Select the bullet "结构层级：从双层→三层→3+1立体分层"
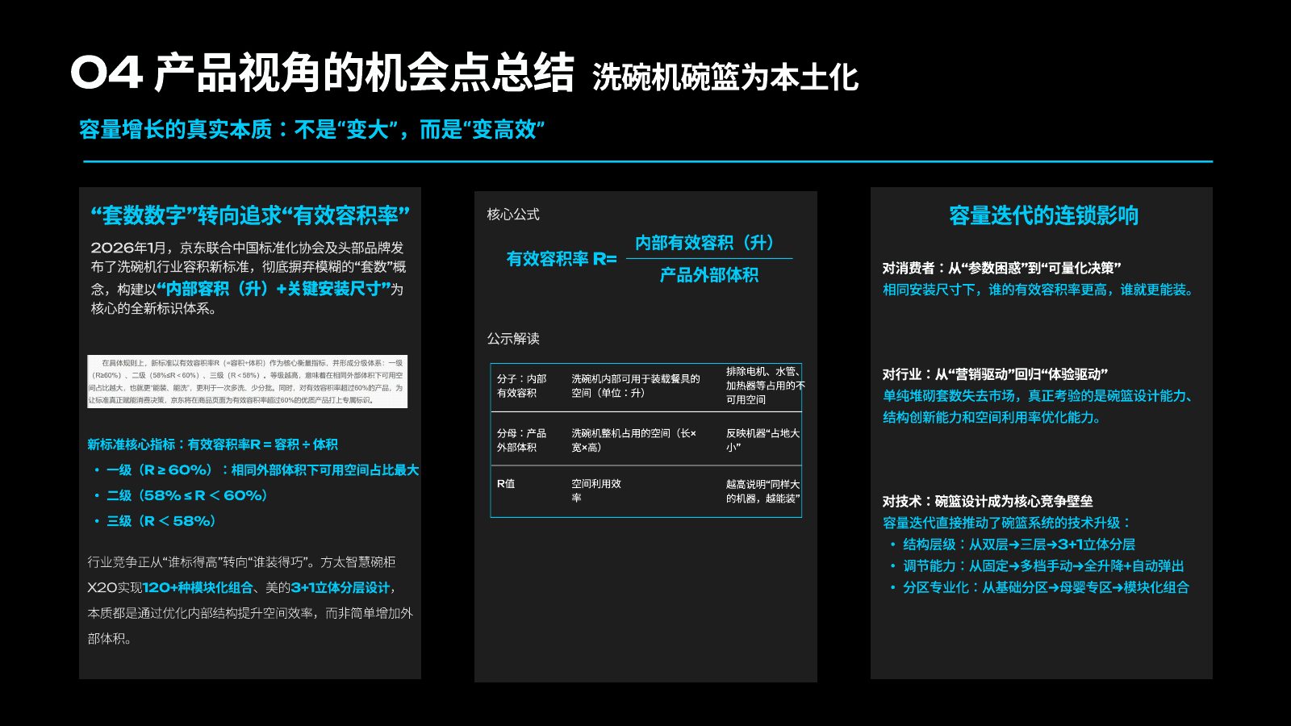1291x726 pixels. click(1019, 544)
